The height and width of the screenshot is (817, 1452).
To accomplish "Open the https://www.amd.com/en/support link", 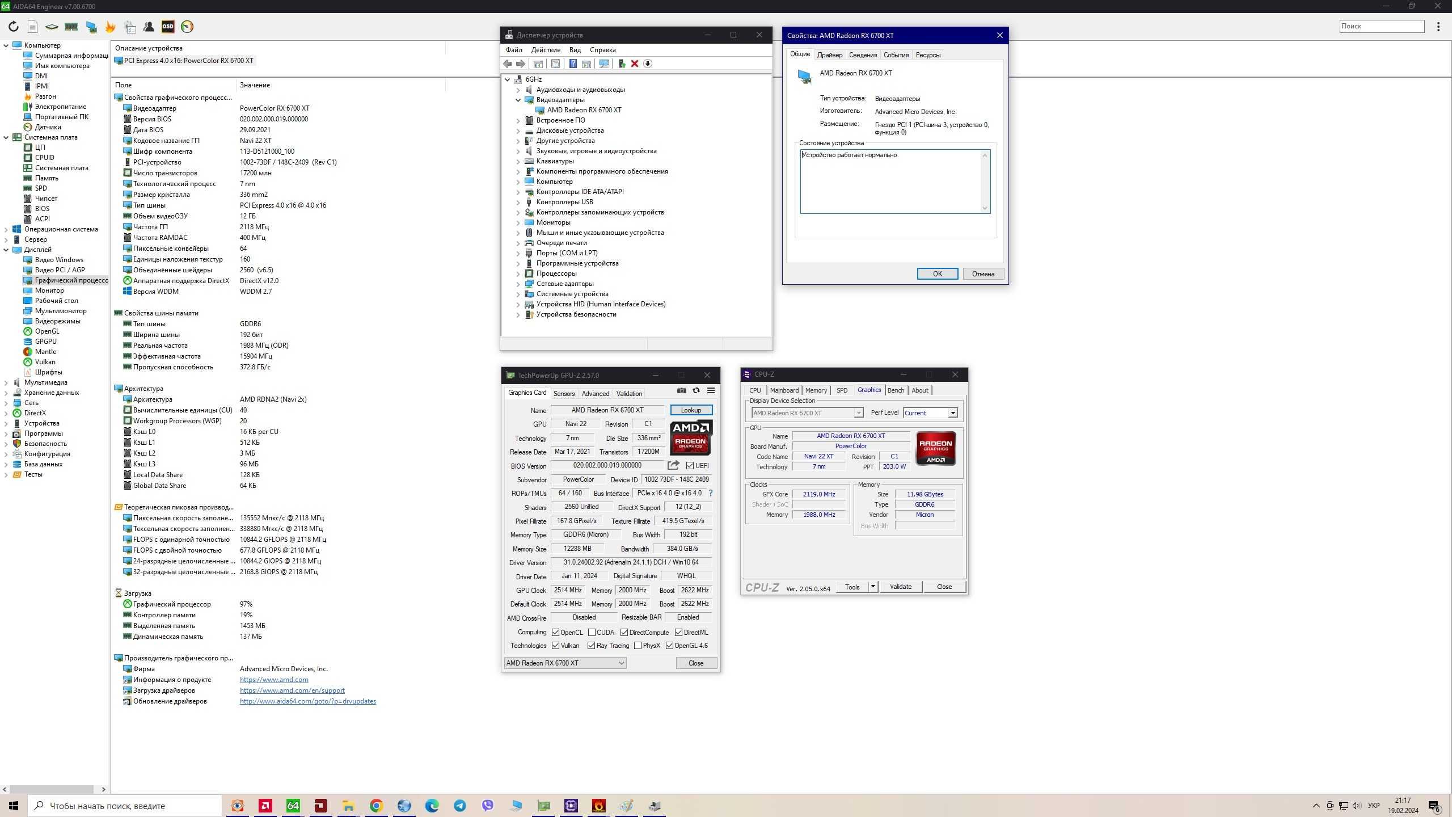I will 292,690.
